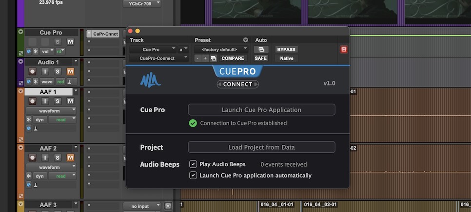This screenshot has width=471, height=212.
Task: Select the AAF 1 track name
Action: (48, 92)
